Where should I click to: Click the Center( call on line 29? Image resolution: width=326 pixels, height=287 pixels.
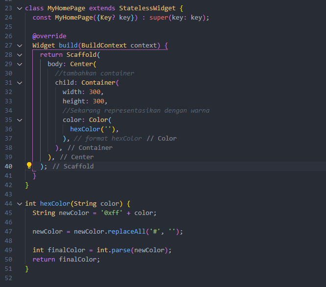coord(83,64)
